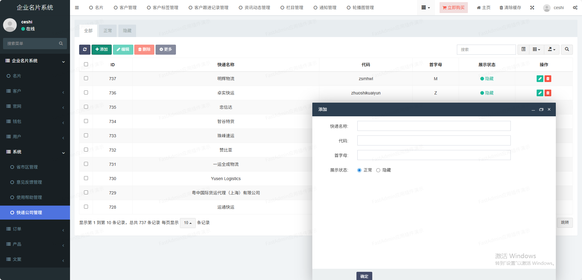Open the settings gears icon at top right
Image resolution: width=582 pixels, height=280 pixels.
click(575, 8)
